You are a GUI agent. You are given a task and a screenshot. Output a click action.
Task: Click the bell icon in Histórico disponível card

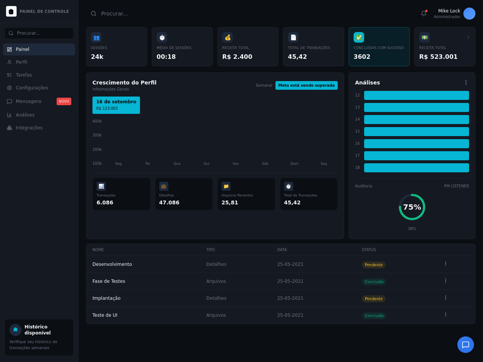(x=15, y=330)
